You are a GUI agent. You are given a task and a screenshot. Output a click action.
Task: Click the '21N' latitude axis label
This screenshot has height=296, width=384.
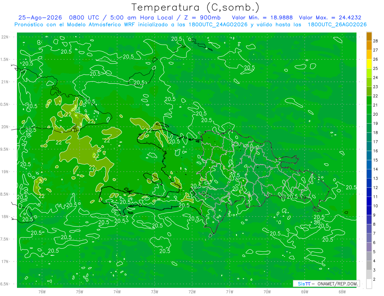5,82
